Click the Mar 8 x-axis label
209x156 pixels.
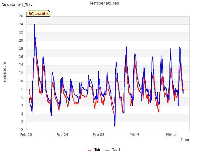pos(171,134)
